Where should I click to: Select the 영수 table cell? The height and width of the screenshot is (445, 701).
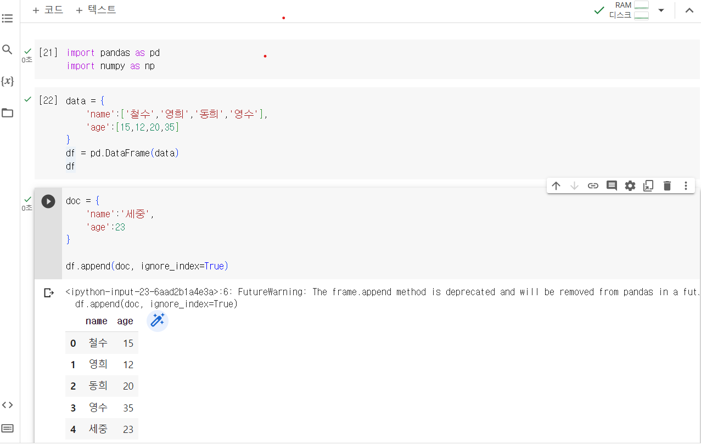click(x=98, y=408)
